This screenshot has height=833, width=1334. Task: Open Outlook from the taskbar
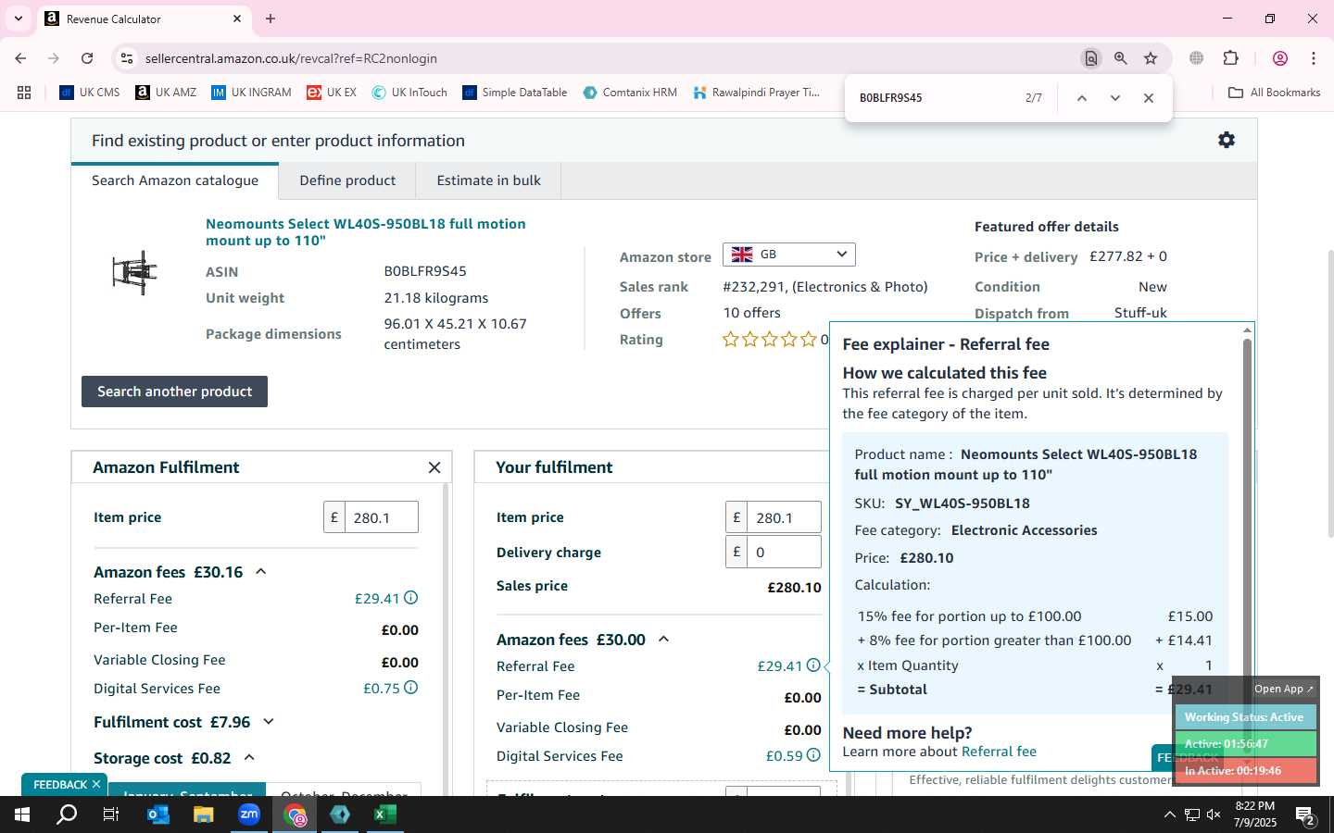(x=158, y=814)
